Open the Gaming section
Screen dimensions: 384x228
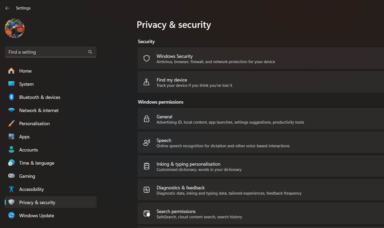27,176
